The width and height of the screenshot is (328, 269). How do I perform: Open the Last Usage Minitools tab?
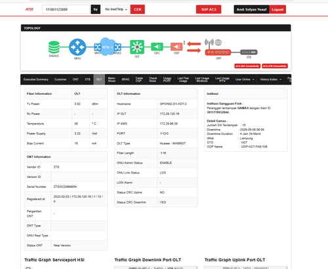tap(202, 79)
